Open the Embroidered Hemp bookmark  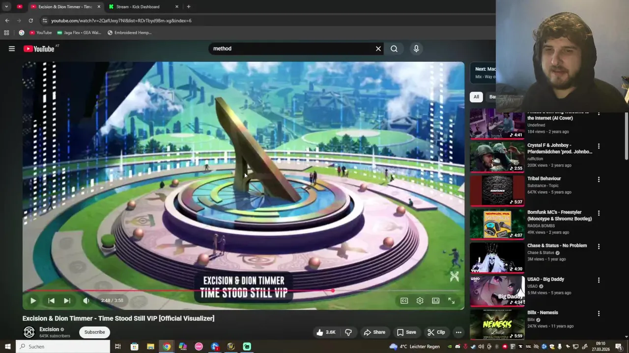click(x=130, y=33)
